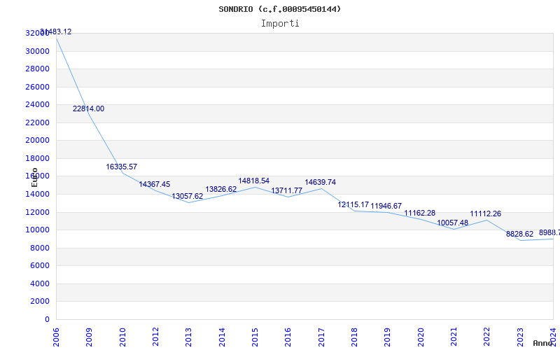Click the data label 13826.62
Viewport: 560px width, 350px height.
221,189
